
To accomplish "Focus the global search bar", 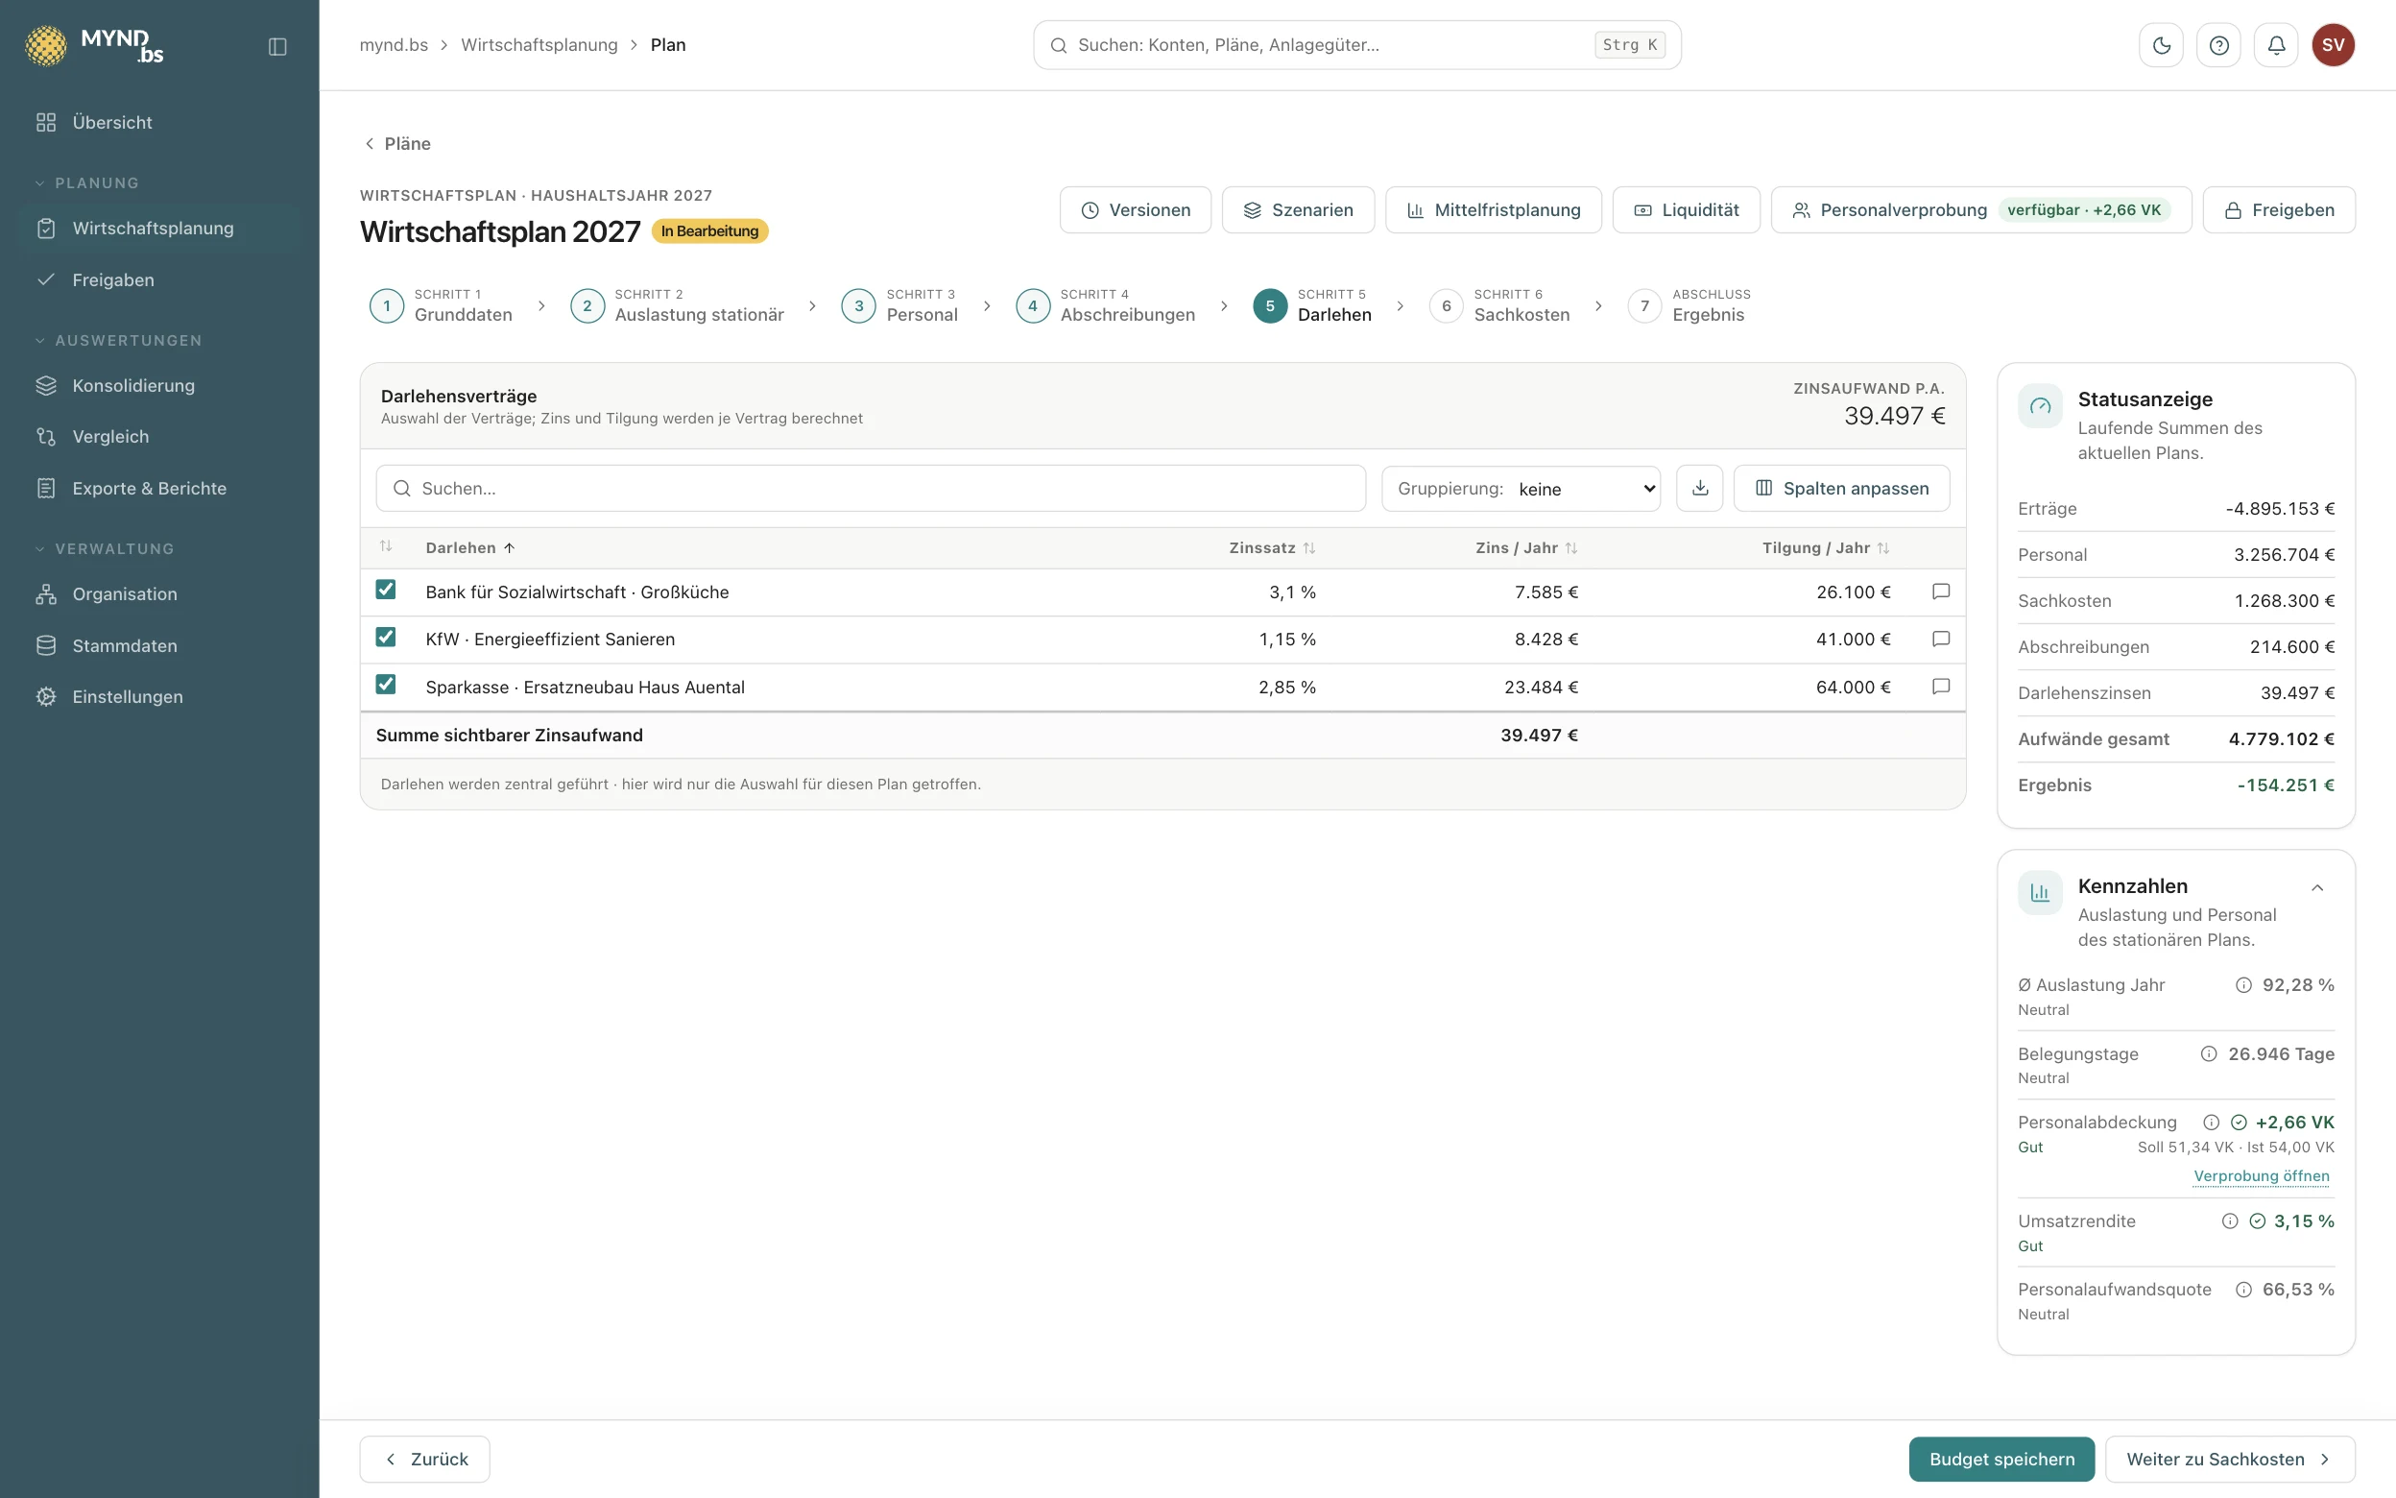I will [1356, 44].
